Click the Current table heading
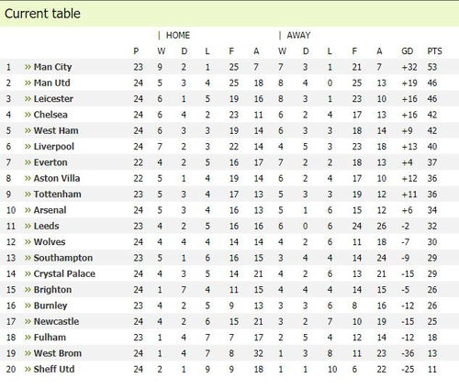This screenshot has width=459, height=389. (42, 14)
